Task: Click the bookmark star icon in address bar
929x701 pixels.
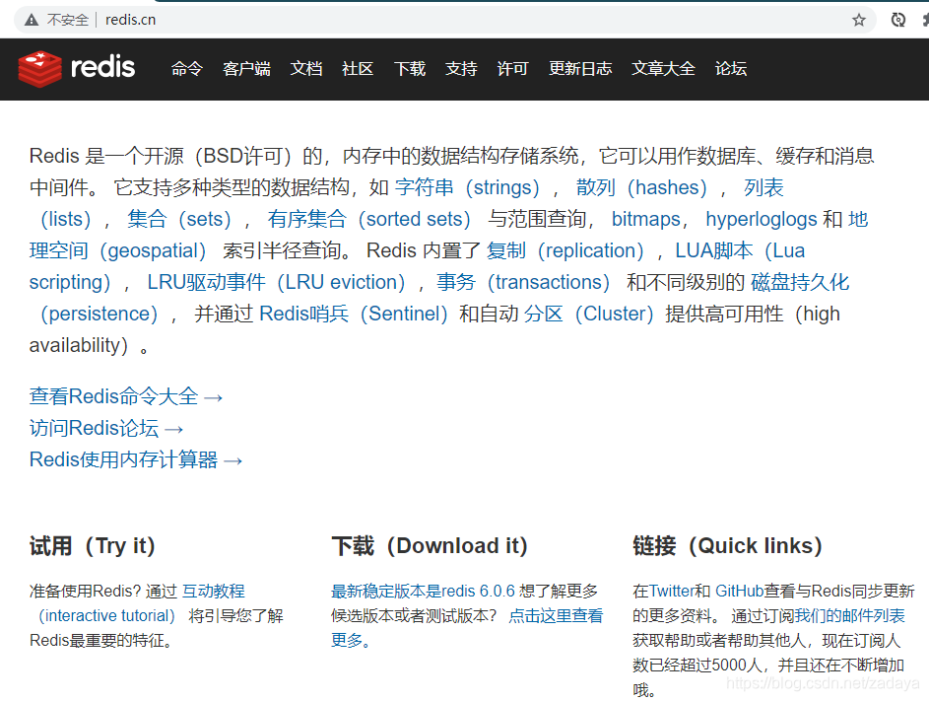Action: tap(858, 20)
